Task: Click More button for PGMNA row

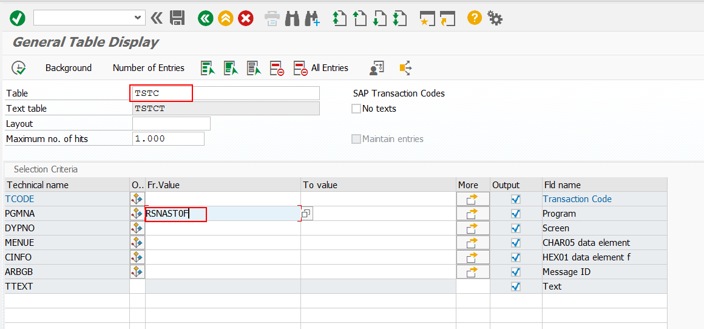Action: pyautogui.click(x=473, y=214)
